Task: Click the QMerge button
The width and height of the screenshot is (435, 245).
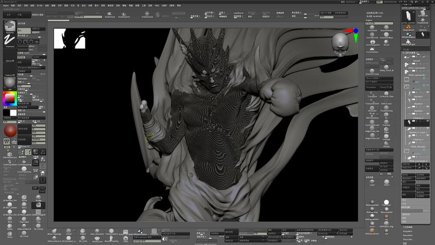Action: click(x=21, y=57)
